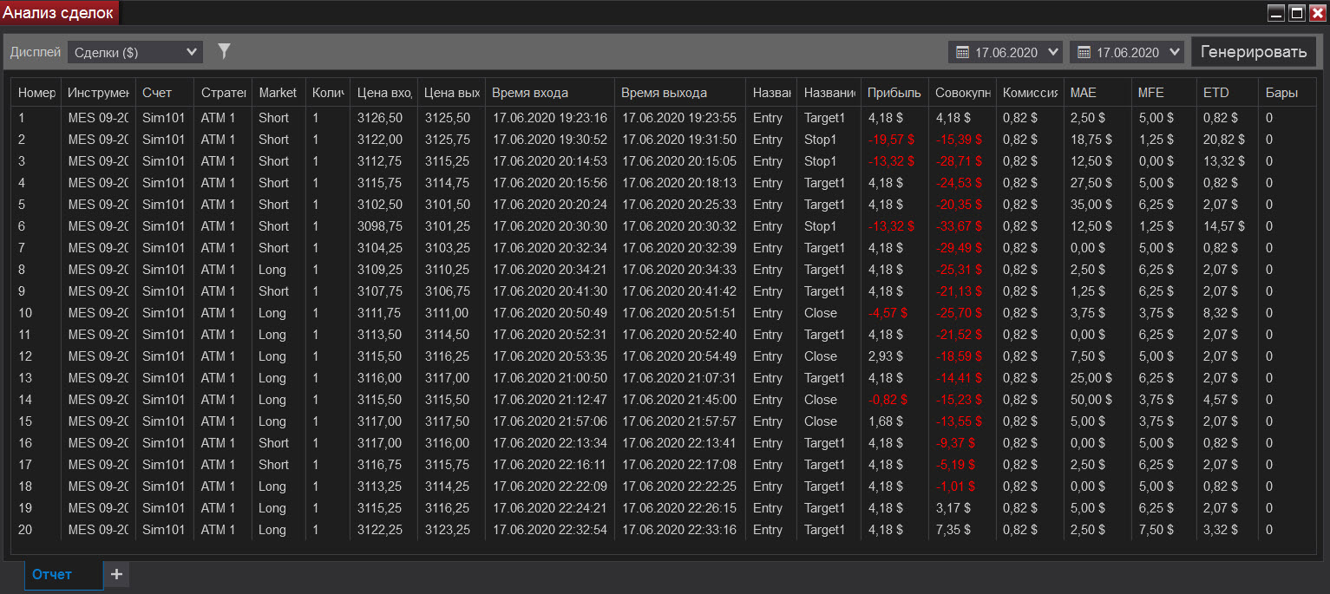Screen dimensions: 1330x594
Task: Sort by the Бары column header
Action: [x=1287, y=93]
